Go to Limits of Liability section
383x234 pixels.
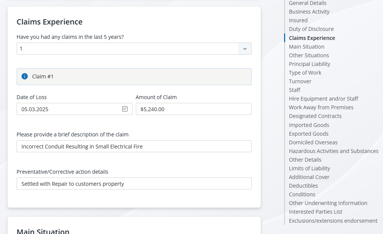(309, 168)
